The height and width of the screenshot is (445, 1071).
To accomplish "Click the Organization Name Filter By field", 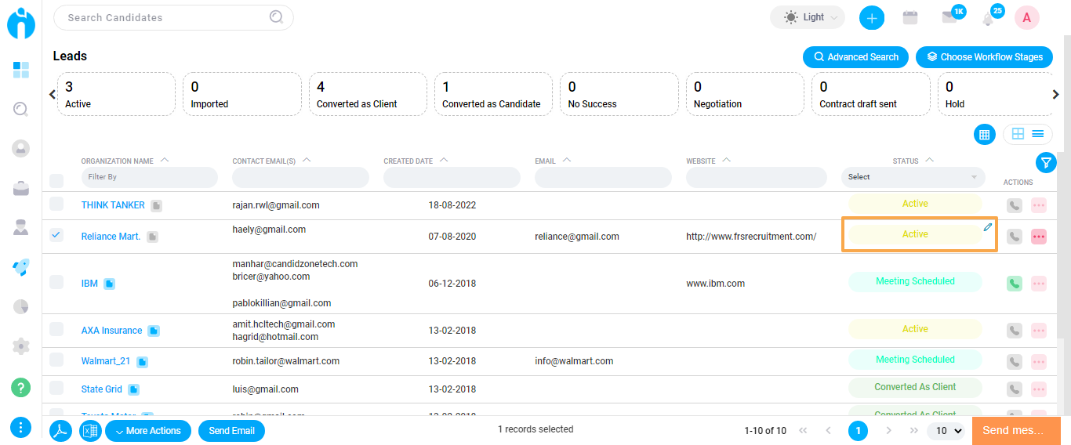I will point(150,177).
